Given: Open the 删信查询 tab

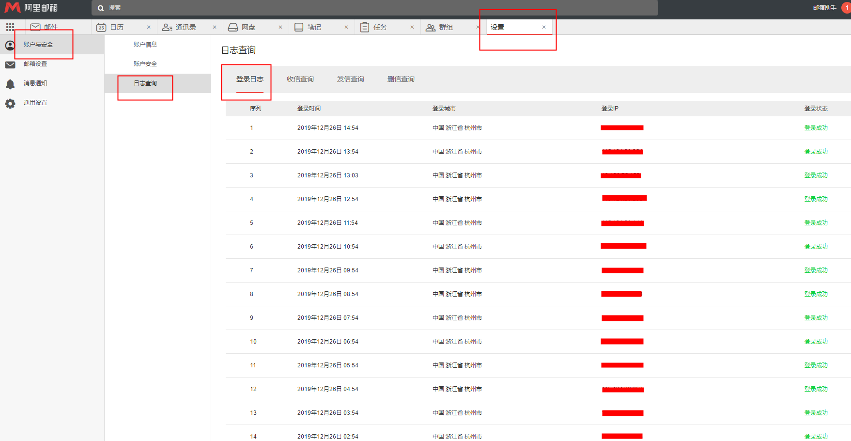Looking at the screenshot, I should [401, 79].
